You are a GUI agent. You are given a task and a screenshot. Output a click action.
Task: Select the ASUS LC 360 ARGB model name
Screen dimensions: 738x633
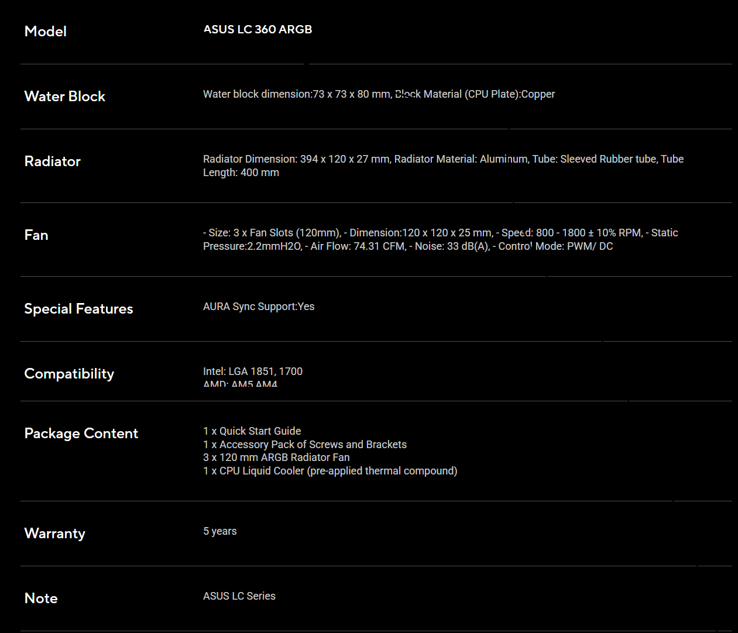coord(258,29)
